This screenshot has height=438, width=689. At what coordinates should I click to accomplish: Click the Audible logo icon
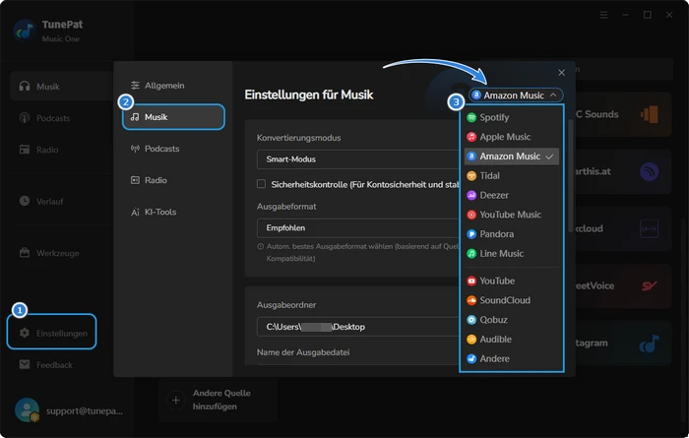pos(471,340)
